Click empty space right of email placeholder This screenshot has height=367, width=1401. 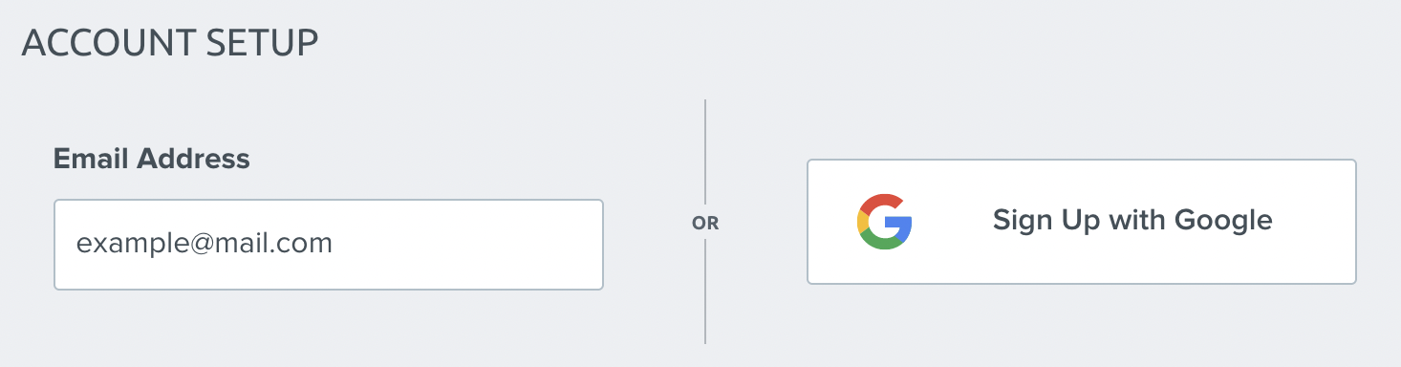tap(468, 245)
